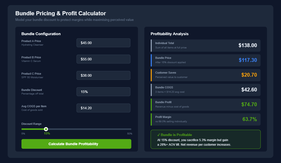Click the Product A Price input field
Viewport: 281px width, 163px height.
(103, 43)
